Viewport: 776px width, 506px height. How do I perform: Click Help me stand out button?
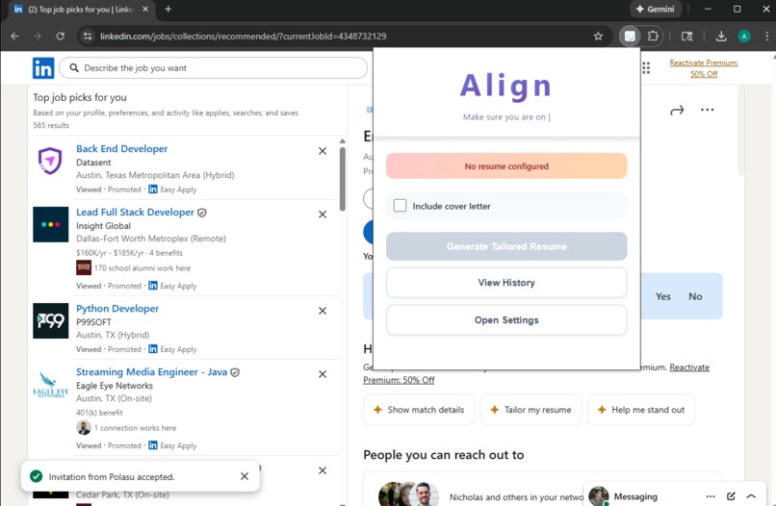tap(641, 410)
